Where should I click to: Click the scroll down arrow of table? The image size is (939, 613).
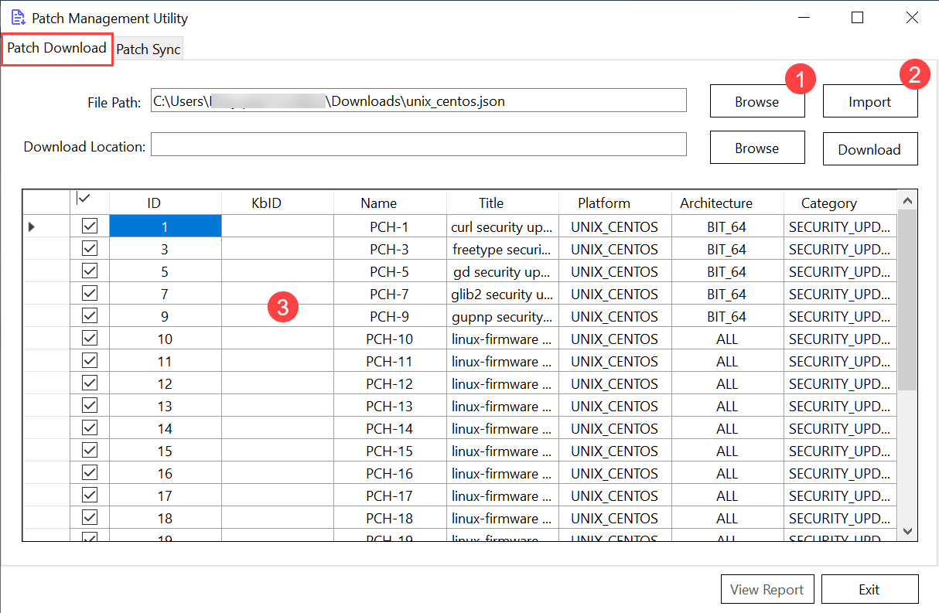pyautogui.click(x=908, y=531)
